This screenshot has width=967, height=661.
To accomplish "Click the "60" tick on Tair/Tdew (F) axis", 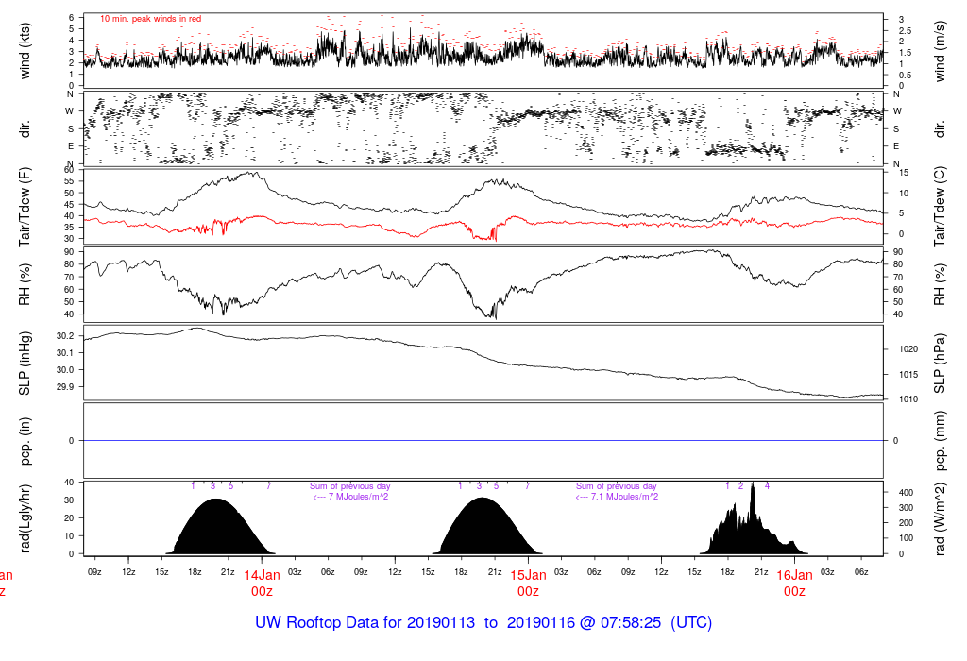I will 69,170.
